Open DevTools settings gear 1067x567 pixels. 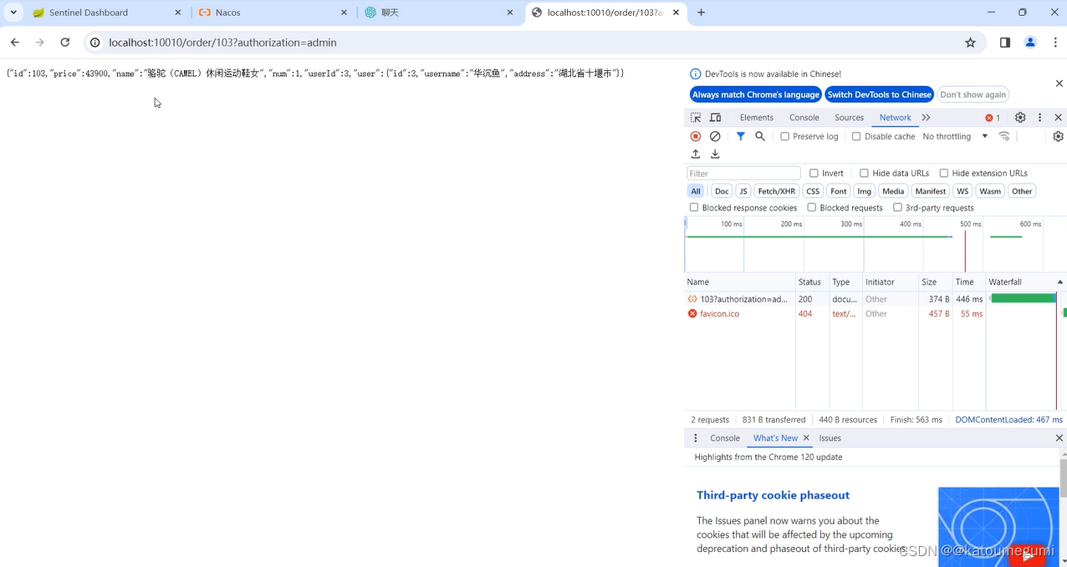(1020, 118)
